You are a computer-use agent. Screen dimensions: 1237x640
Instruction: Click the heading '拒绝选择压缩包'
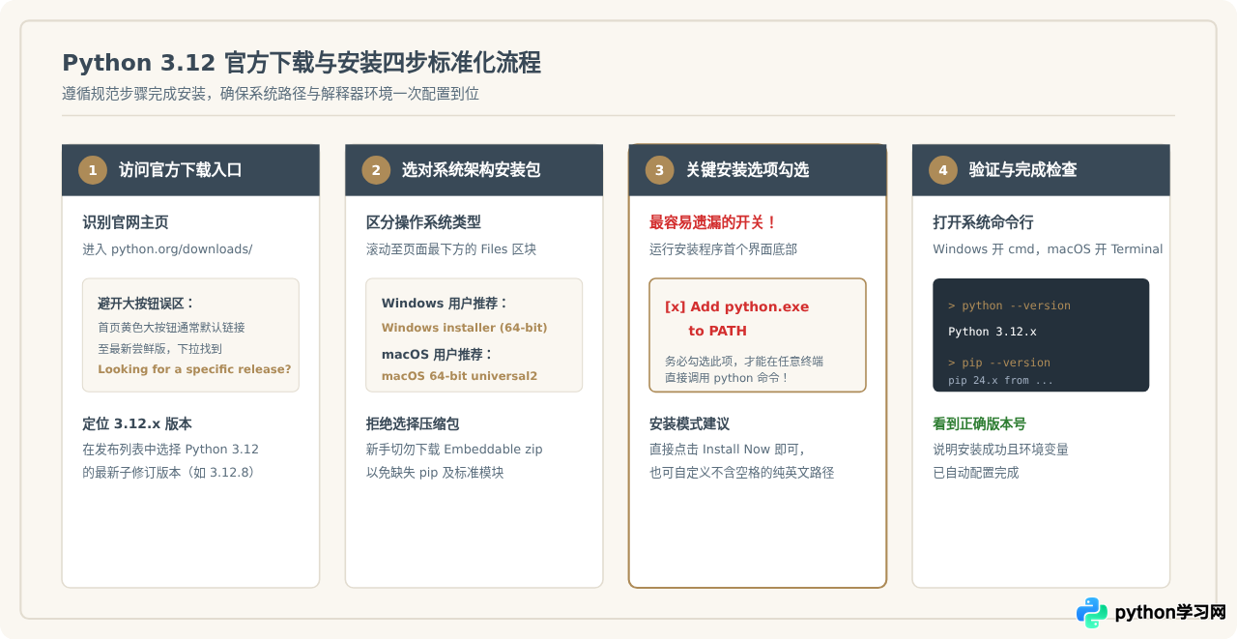click(x=413, y=423)
